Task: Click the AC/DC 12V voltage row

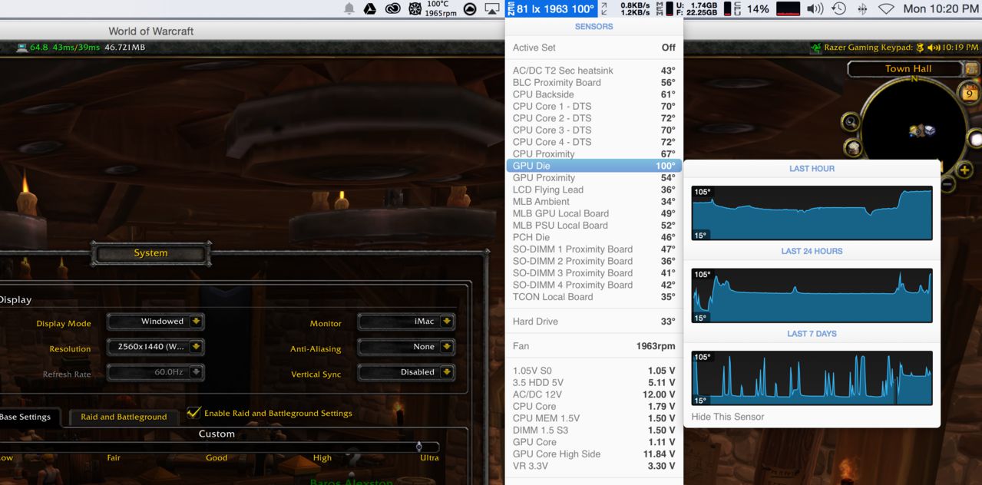Action: 594,394
